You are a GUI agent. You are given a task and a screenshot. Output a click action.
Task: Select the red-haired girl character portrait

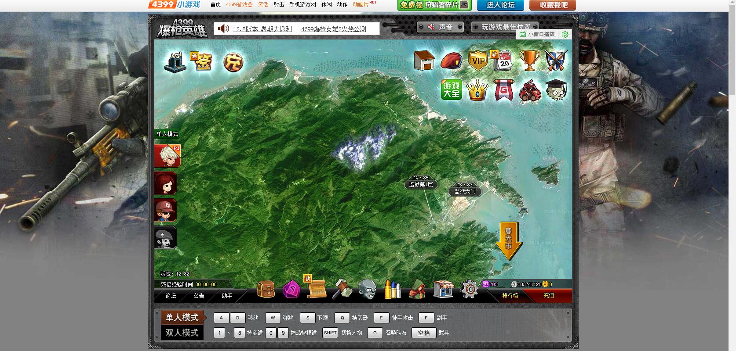click(x=165, y=183)
